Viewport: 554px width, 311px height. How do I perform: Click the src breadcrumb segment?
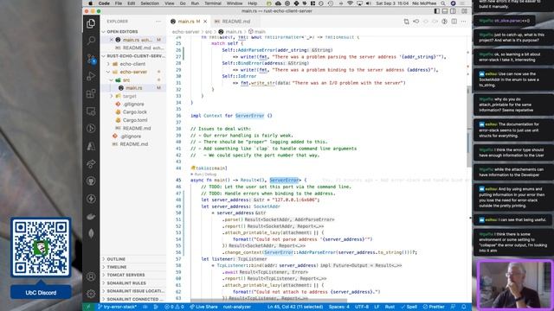pos(209,32)
